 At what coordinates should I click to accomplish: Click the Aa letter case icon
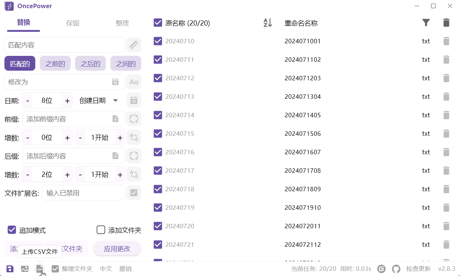point(134,82)
